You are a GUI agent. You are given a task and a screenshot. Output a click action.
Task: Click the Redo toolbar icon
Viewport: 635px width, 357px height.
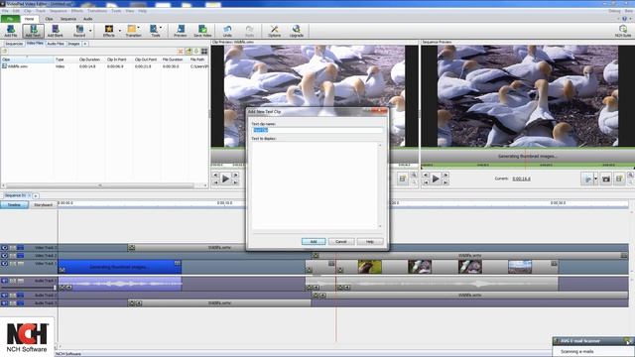(x=249, y=31)
